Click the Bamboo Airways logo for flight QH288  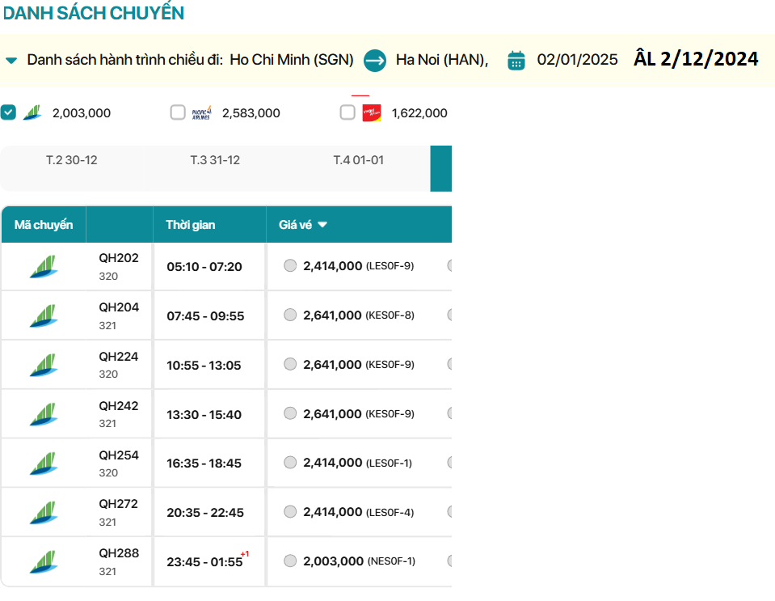tap(44, 562)
